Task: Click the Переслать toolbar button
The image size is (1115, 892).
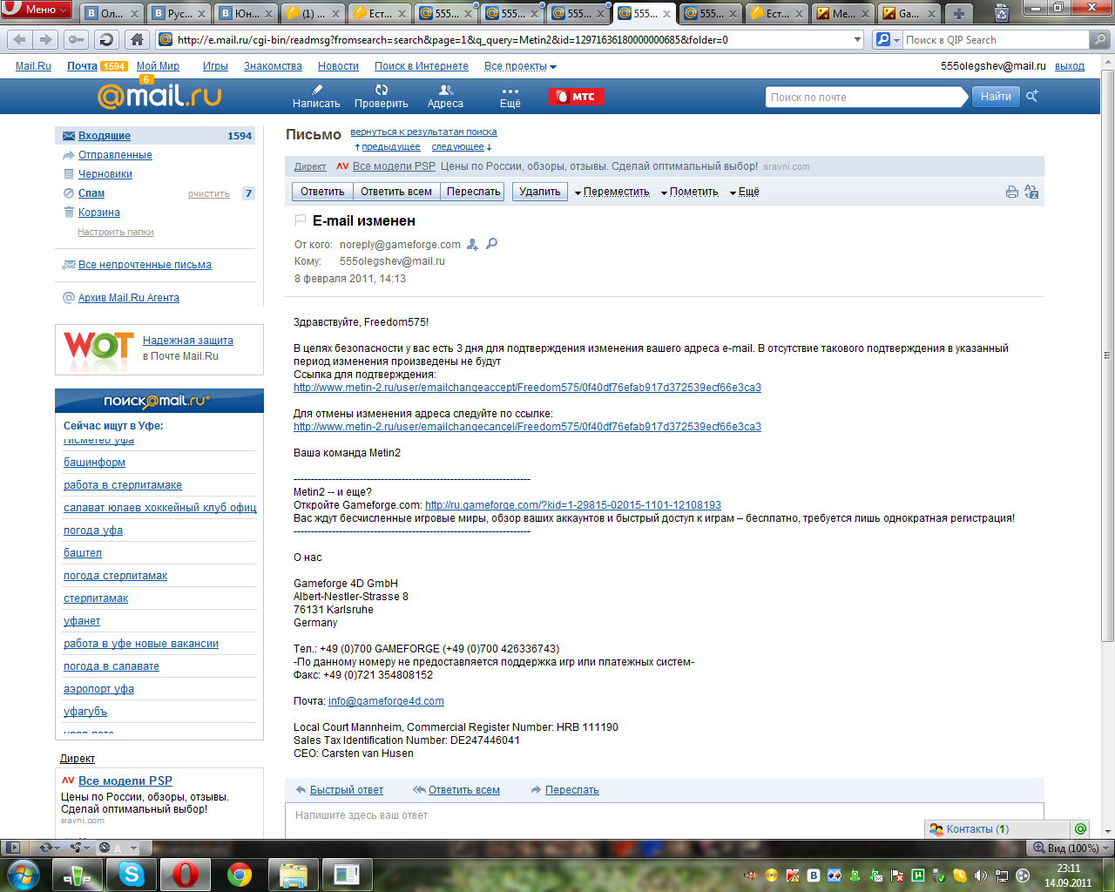Action: [x=473, y=192]
